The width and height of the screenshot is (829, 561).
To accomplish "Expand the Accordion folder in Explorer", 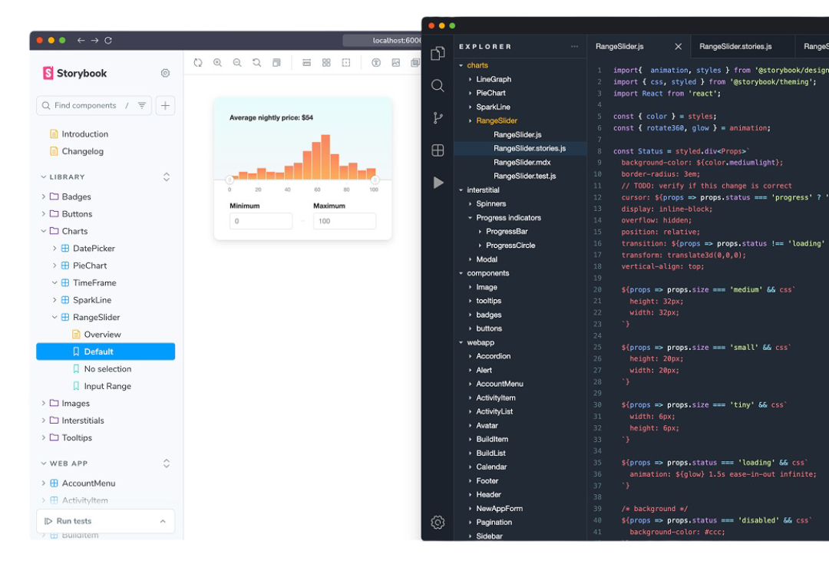I will 489,356.
